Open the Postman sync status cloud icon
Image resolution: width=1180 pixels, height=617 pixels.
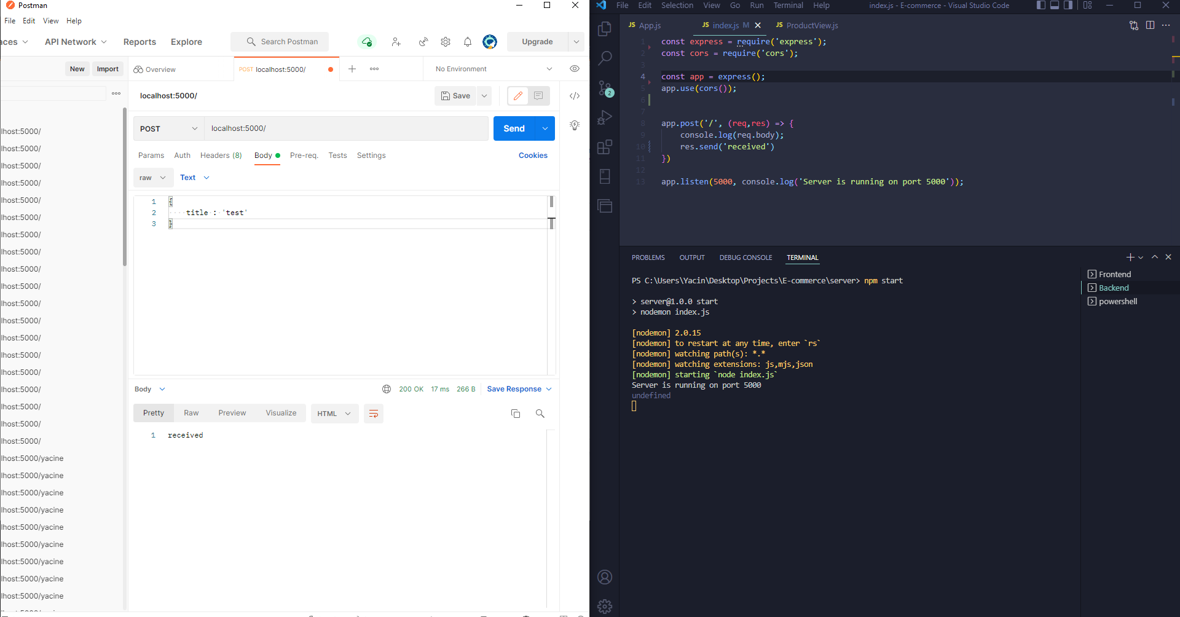tap(367, 42)
